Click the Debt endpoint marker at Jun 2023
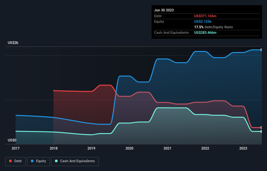 pos(261,128)
